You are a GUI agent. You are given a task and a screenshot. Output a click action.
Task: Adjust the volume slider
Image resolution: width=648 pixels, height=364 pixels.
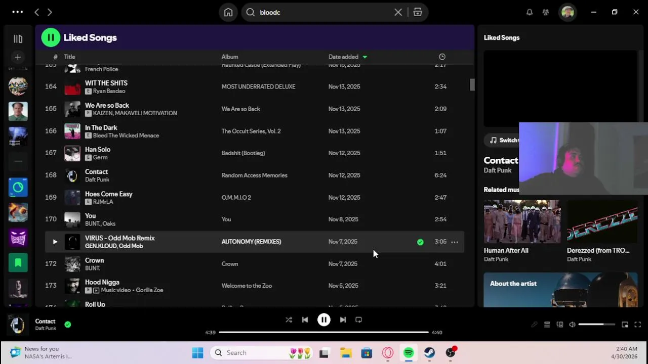[597, 325]
